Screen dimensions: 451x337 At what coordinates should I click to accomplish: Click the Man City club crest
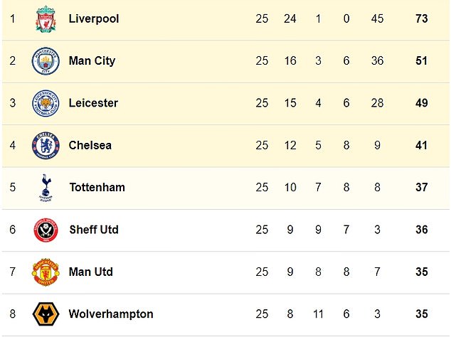pos(46,61)
